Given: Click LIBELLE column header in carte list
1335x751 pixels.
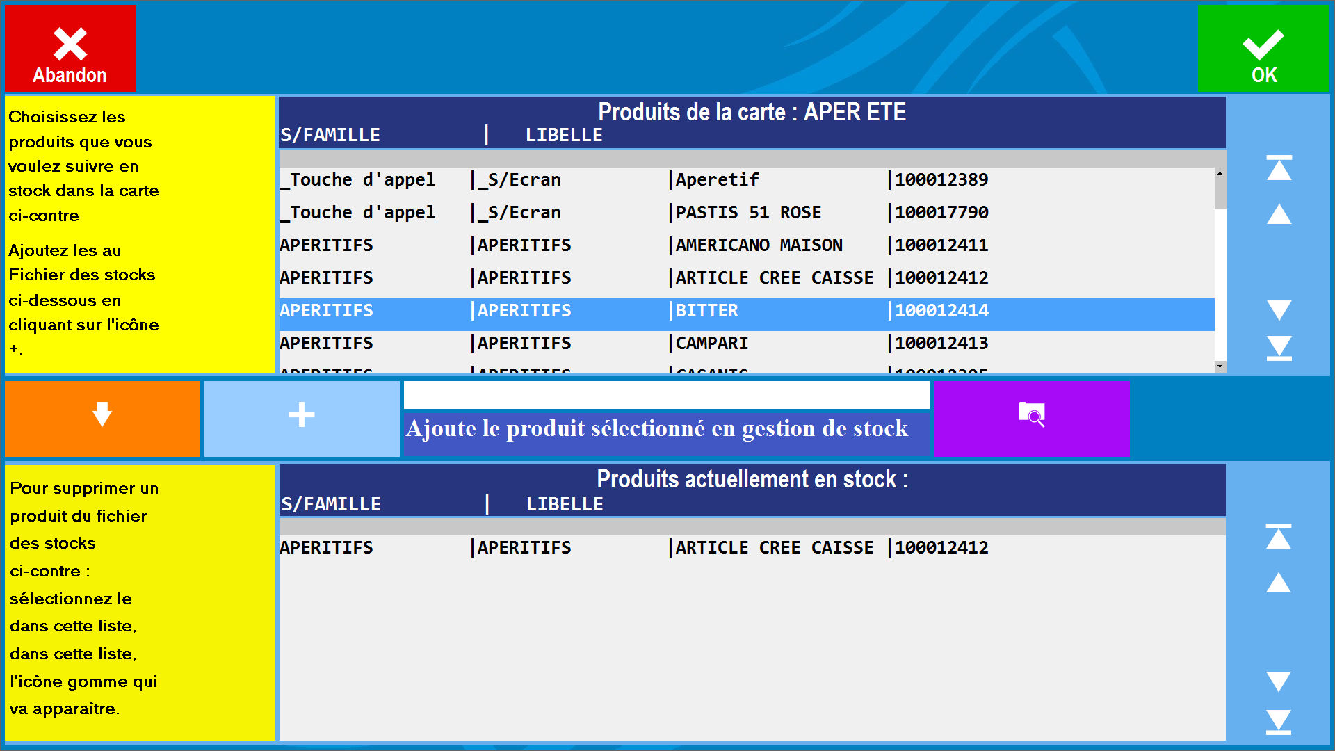Looking at the screenshot, I should click(564, 135).
